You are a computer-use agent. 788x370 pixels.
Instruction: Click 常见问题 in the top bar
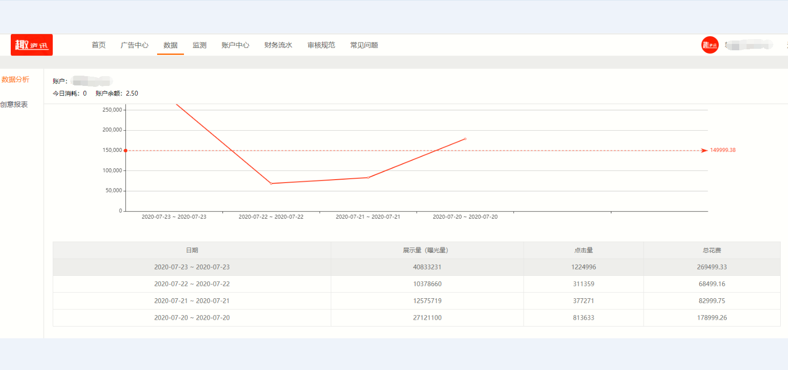click(x=364, y=45)
